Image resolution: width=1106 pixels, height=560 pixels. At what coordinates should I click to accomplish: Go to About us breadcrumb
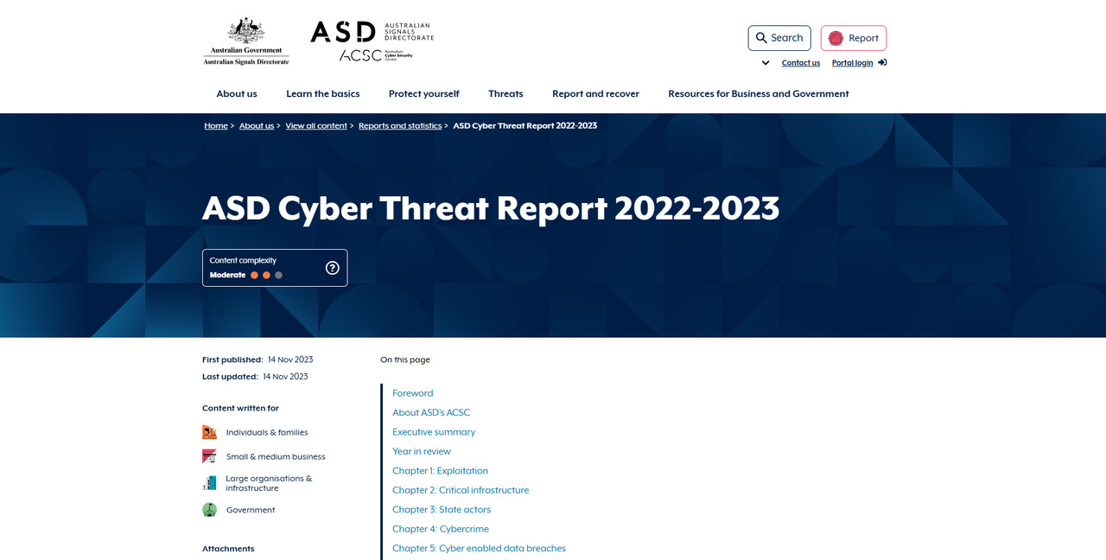coord(257,125)
